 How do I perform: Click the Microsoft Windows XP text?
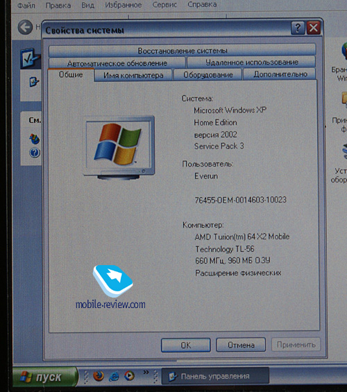230,110
